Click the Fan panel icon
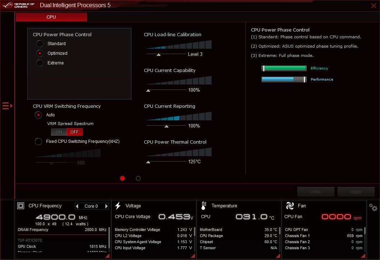This screenshot has width=380, height=260. [x=290, y=206]
